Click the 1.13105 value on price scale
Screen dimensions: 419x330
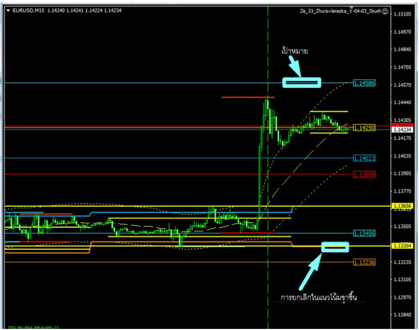click(x=403, y=279)
